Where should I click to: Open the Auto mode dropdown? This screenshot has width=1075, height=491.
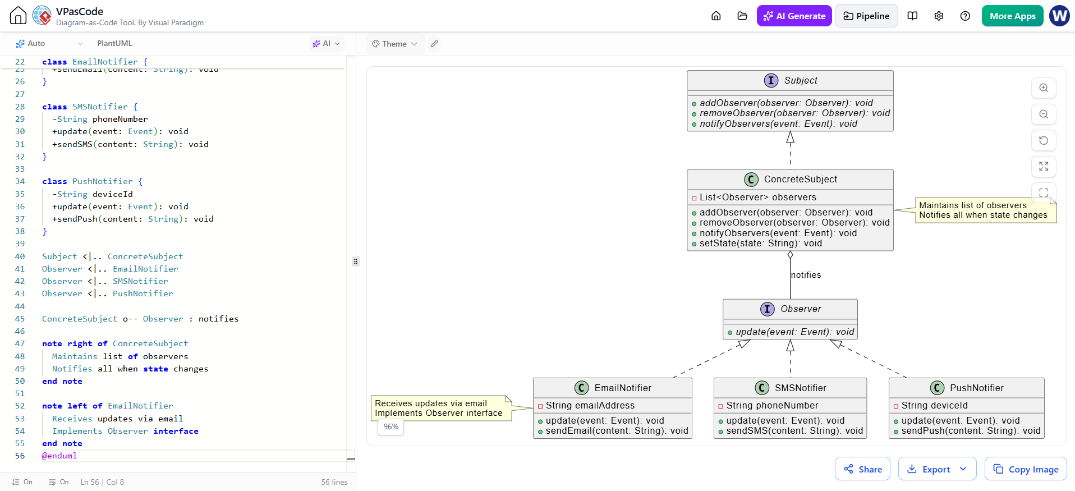(49, 43)
